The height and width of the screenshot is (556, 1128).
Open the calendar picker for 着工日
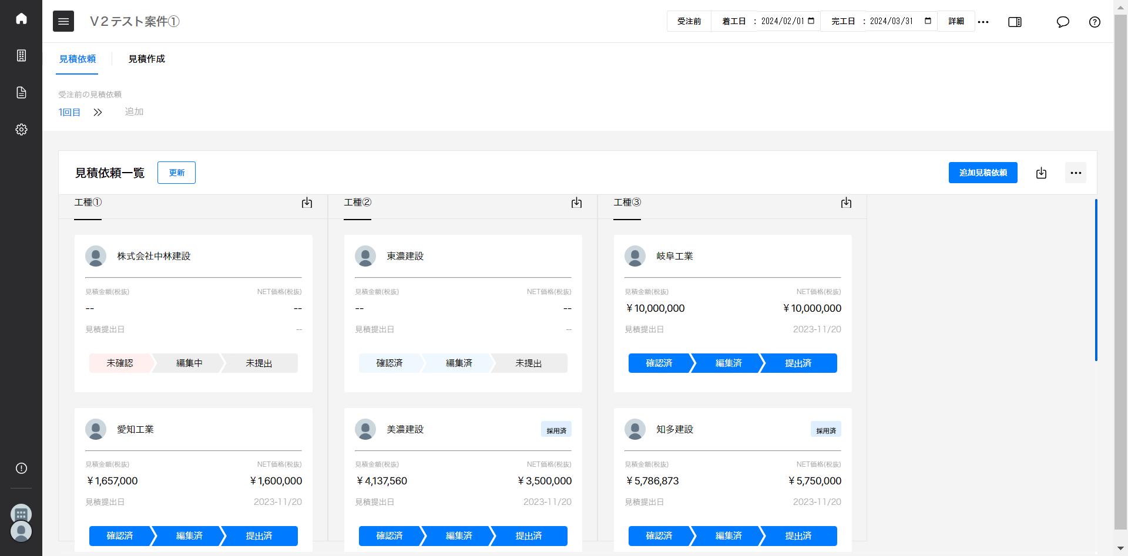pyautogui.click(x=810, y=21)
